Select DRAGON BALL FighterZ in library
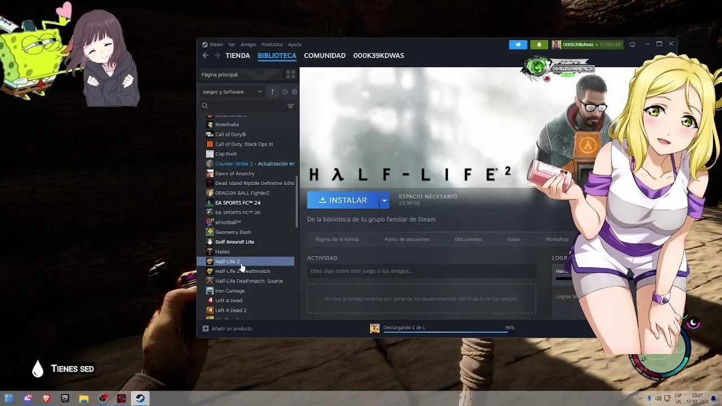Screen dimensions: 722x406 point(242,193)
